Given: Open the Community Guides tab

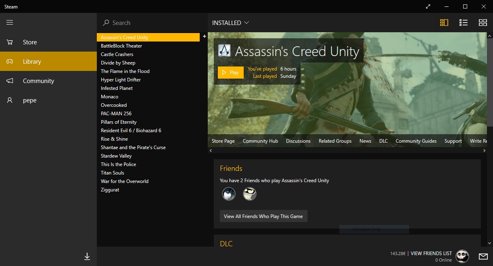Looking at the screenshot, I should (416, 141).
